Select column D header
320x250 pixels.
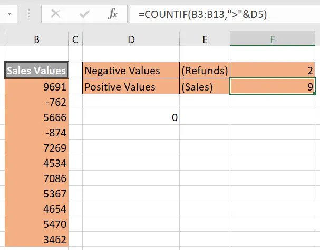(x=131, y=39)
